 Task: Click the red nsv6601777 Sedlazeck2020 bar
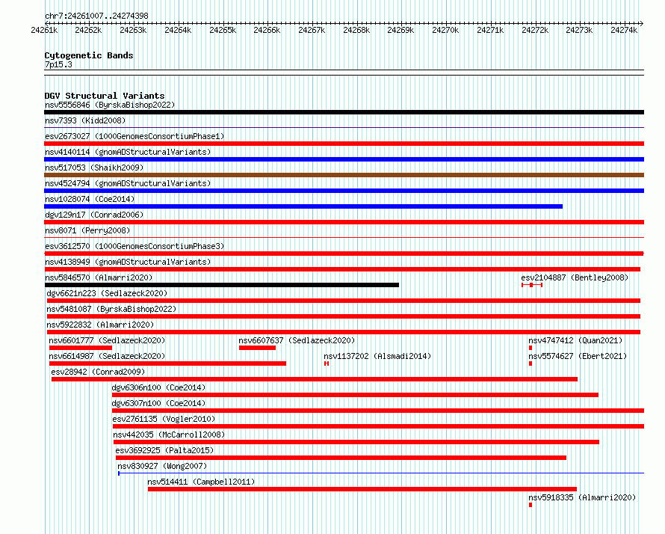tap(81, 348)
